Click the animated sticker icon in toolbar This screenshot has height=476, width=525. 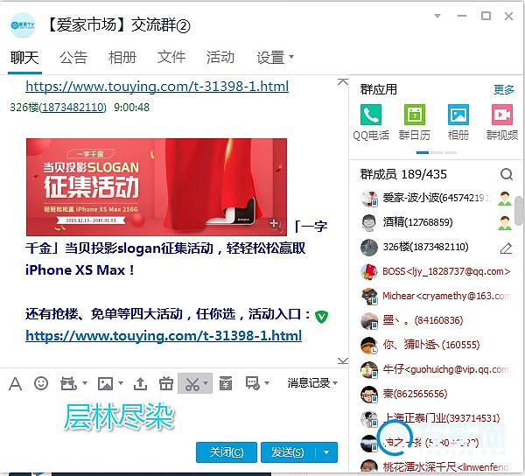point(68,383)
